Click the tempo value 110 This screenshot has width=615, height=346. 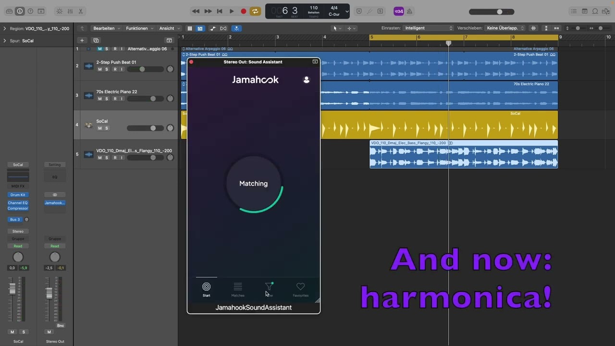[x=314, y=8]
